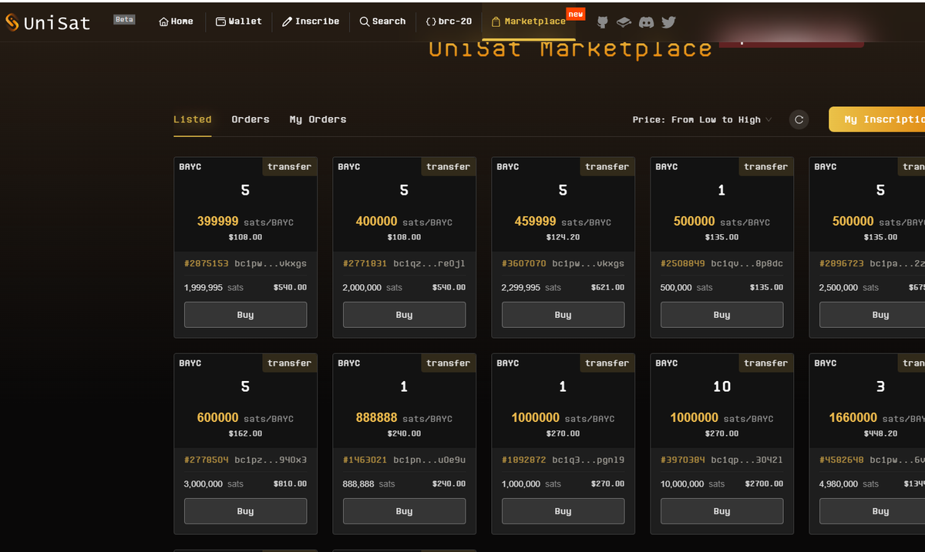This screenshot has height=552, width=925.
Task: Click the $810.00 total value
Action: [290, 483]
